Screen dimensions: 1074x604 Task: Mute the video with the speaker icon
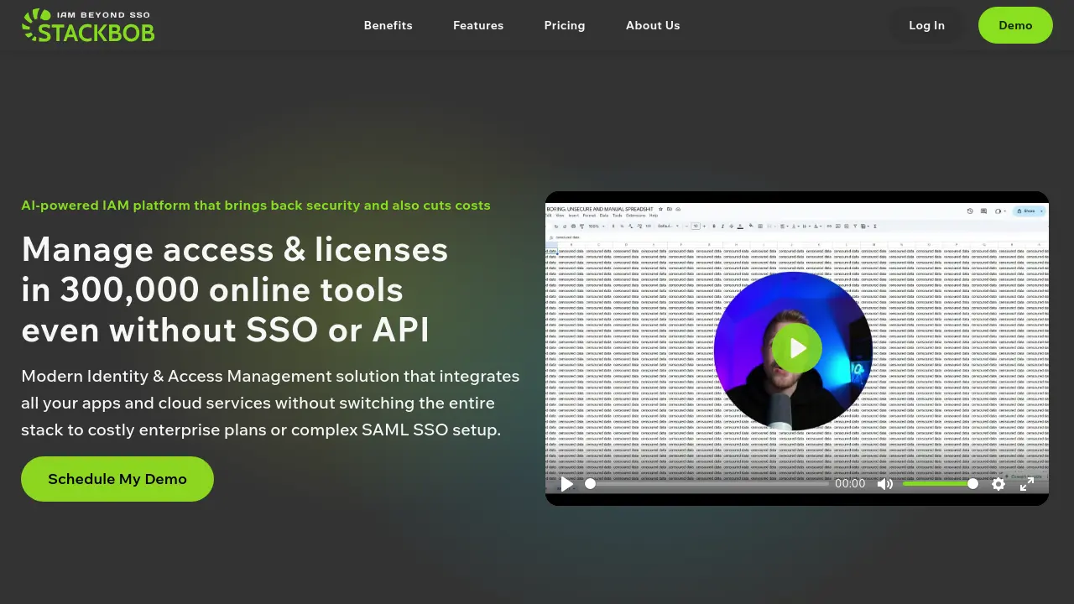pos(884,484)
